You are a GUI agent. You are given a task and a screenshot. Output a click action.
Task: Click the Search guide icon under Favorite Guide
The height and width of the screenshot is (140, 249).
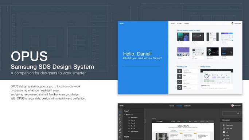[180, 82]
